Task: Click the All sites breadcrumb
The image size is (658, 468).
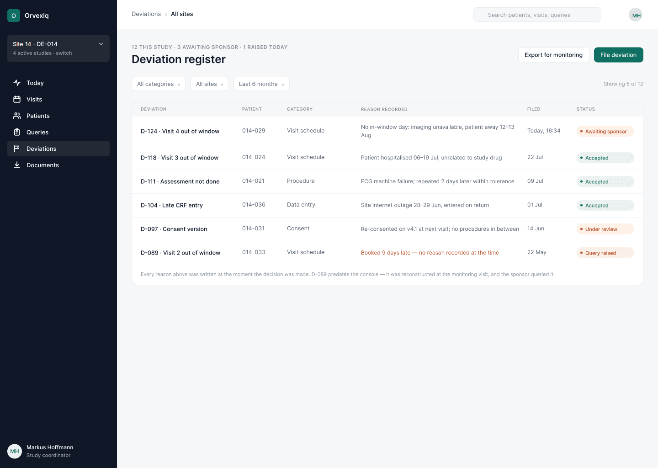Action: [x=182, y=14]
